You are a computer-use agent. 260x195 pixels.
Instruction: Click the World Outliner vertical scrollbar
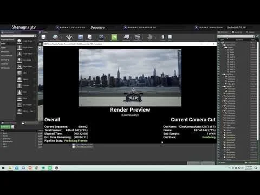(x=258, y=90)
